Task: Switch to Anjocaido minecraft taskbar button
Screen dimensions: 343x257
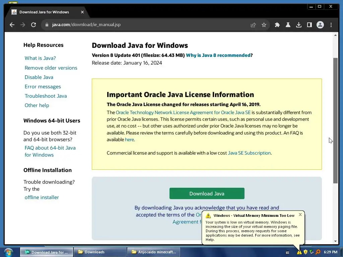Action: coord(154,252)
